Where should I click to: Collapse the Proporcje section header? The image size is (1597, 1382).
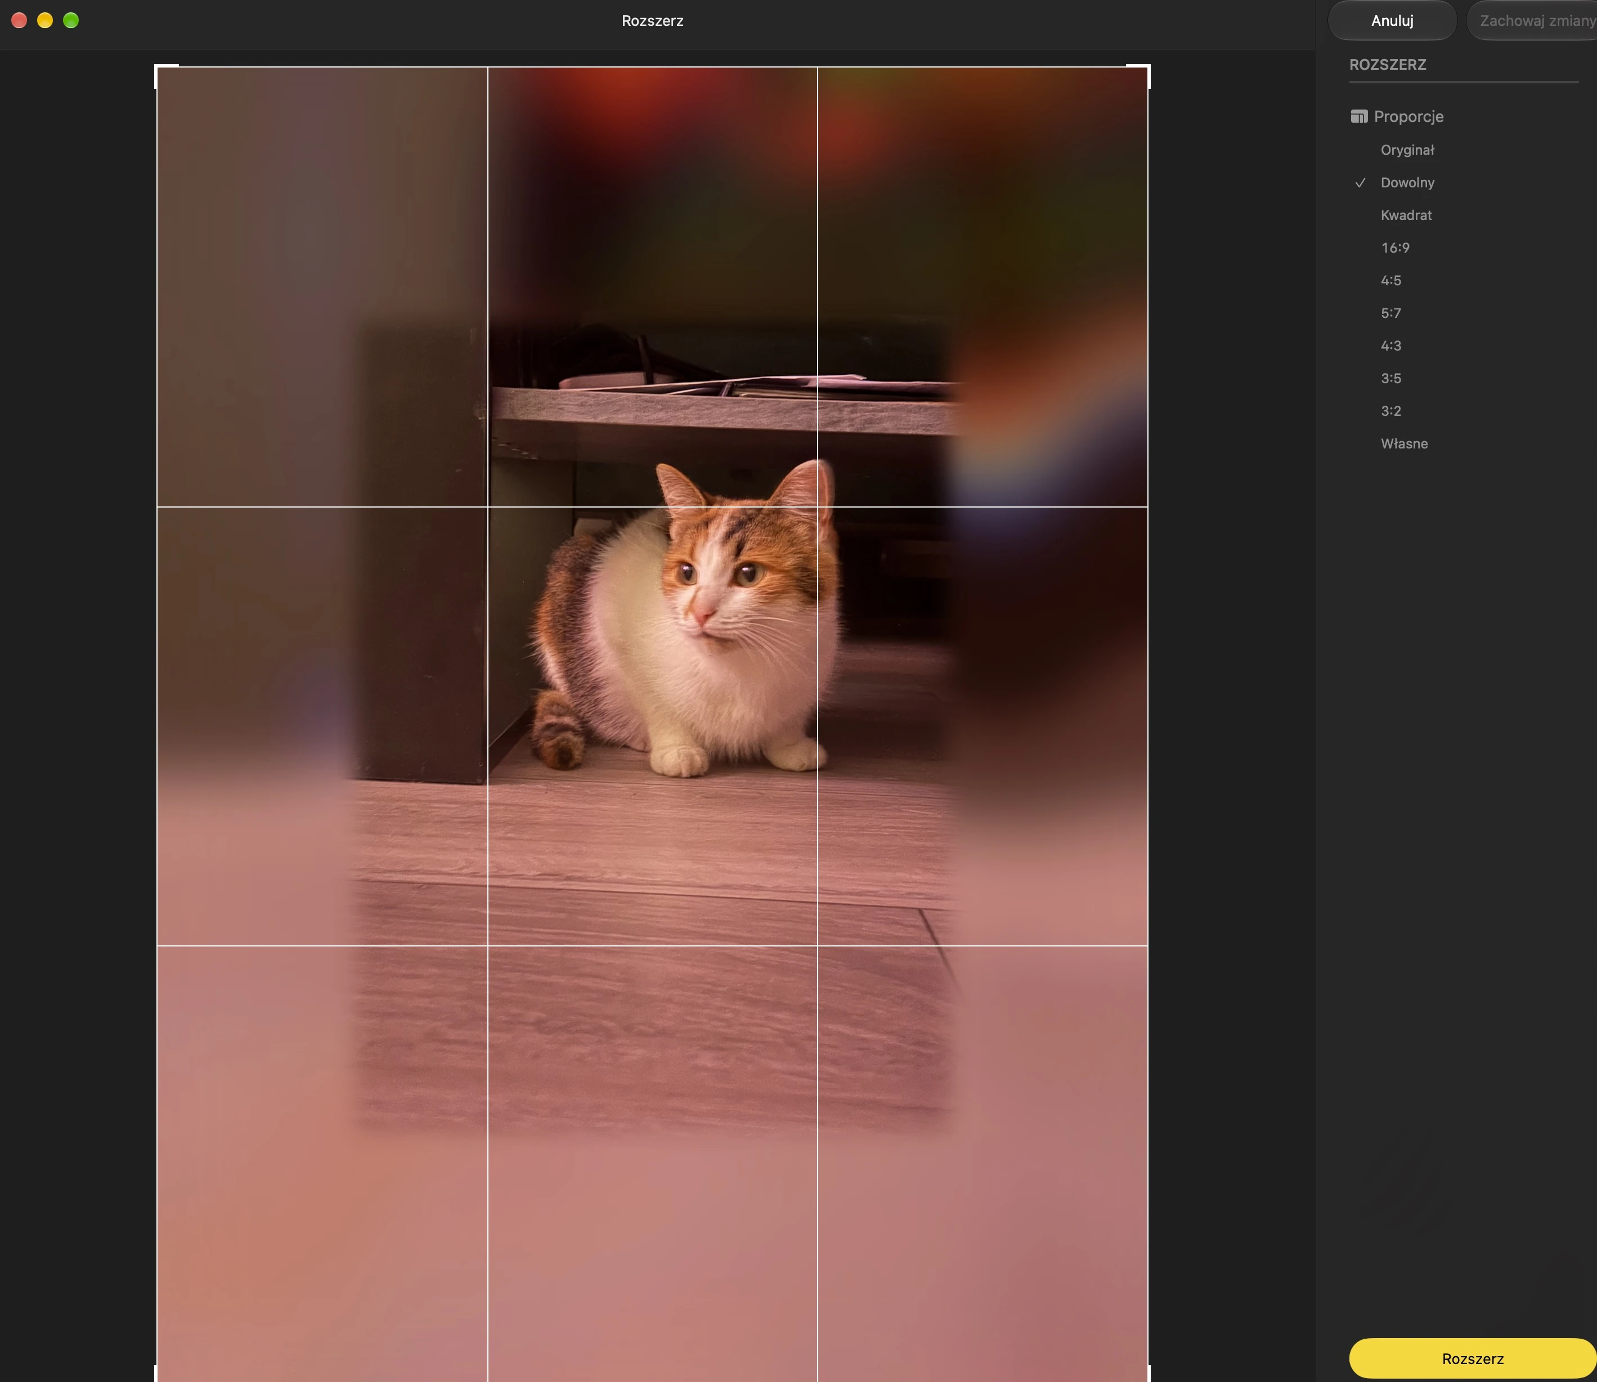(1408, 116)
